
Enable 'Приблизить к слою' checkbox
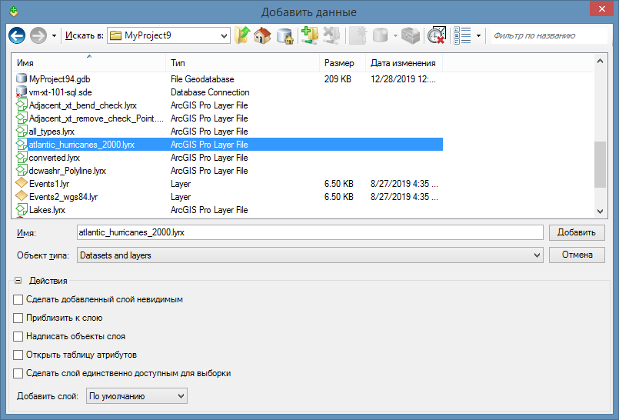[x=18, y=318]
